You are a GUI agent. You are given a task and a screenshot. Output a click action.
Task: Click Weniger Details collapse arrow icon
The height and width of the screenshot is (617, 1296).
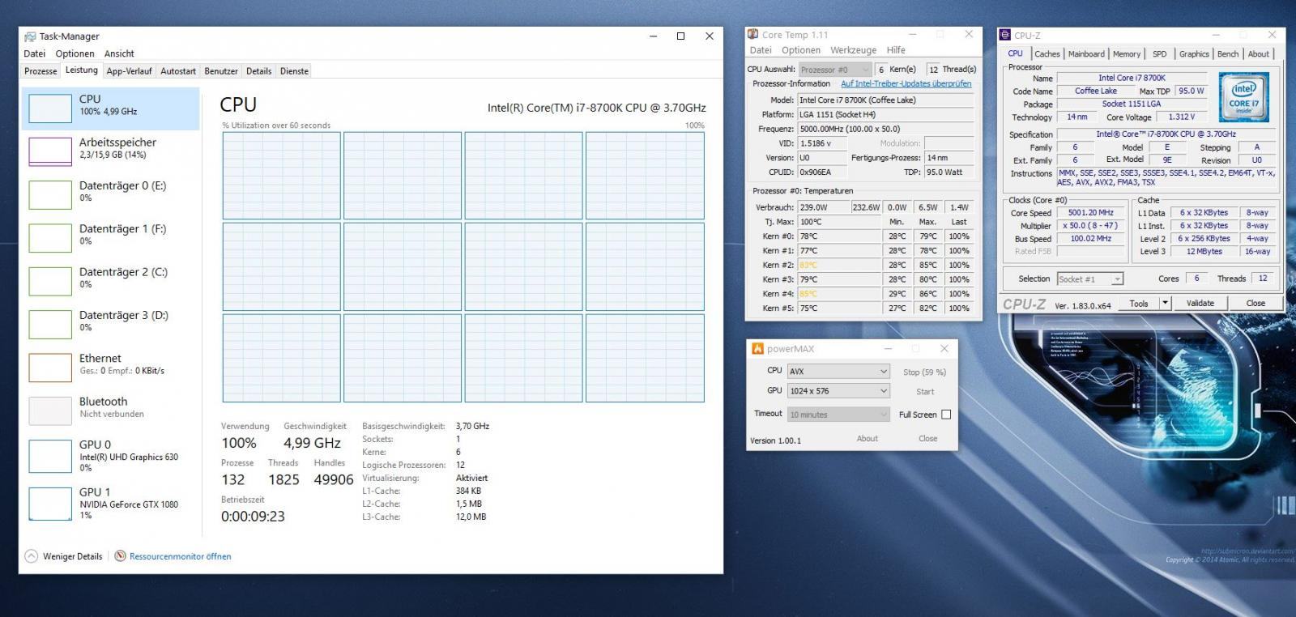click(32, 556)
